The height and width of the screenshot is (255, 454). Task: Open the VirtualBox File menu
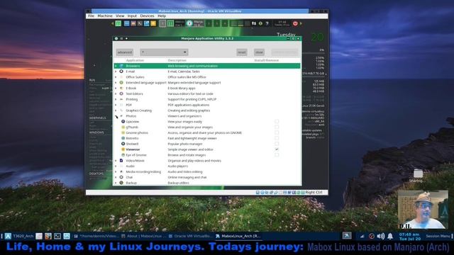pos(91,16)
